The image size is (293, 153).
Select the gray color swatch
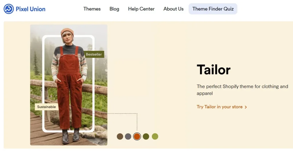click(128, 136)
